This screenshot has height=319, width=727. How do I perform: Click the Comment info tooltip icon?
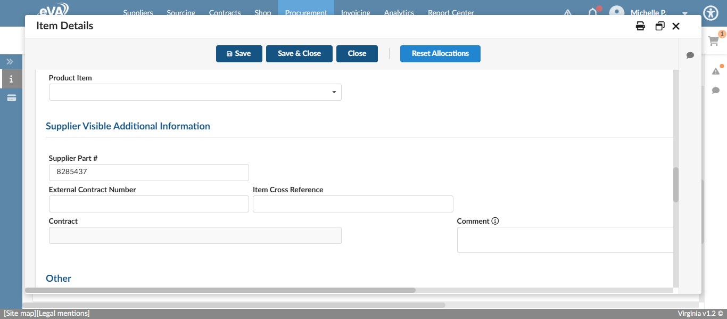tap(495, 220)
